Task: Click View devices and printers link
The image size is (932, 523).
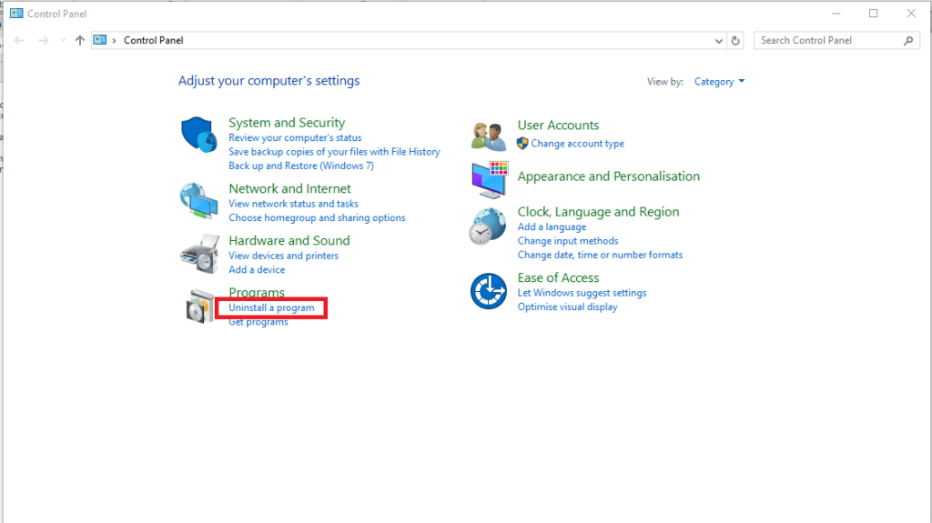Action: tap(283, 256)
